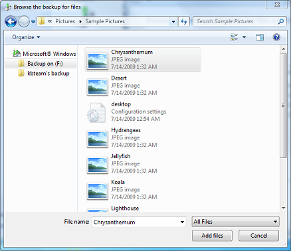Click the blue Help question mark icon

tap(276, 37)
